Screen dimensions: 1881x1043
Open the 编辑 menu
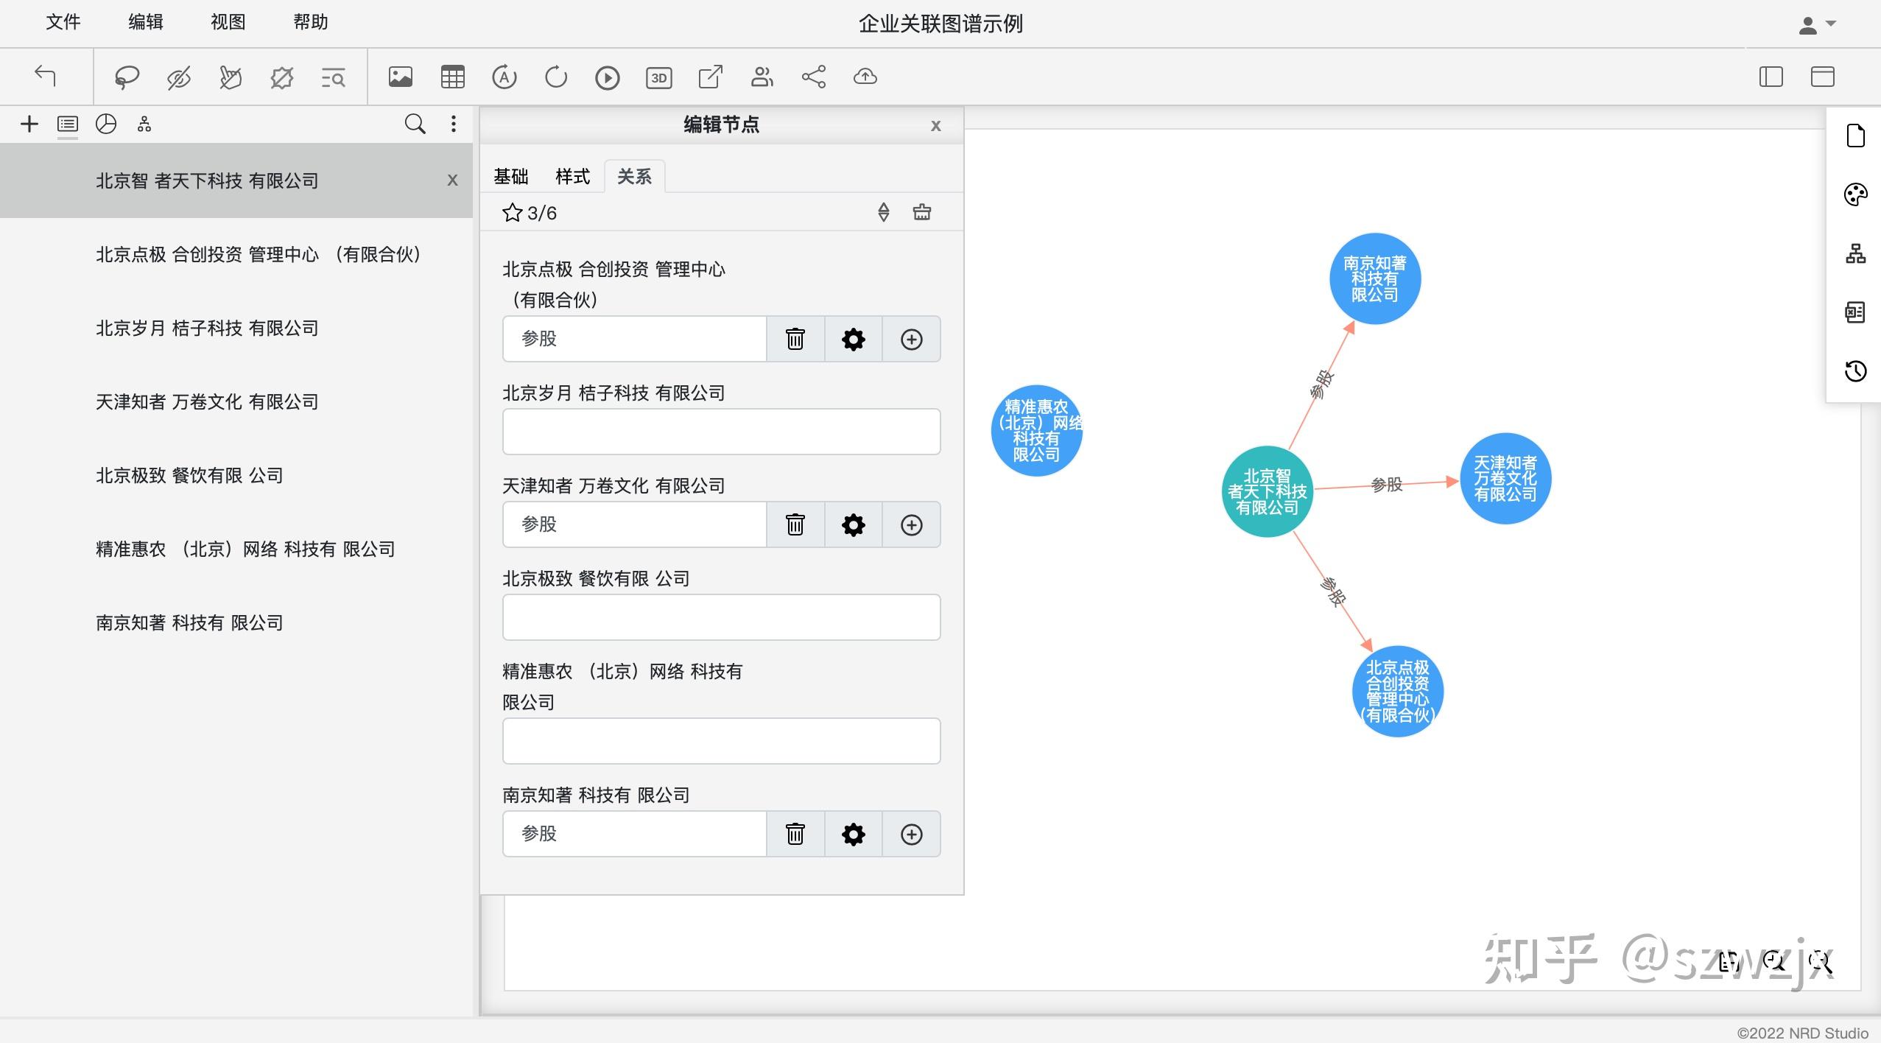click(x=145, y=22)
